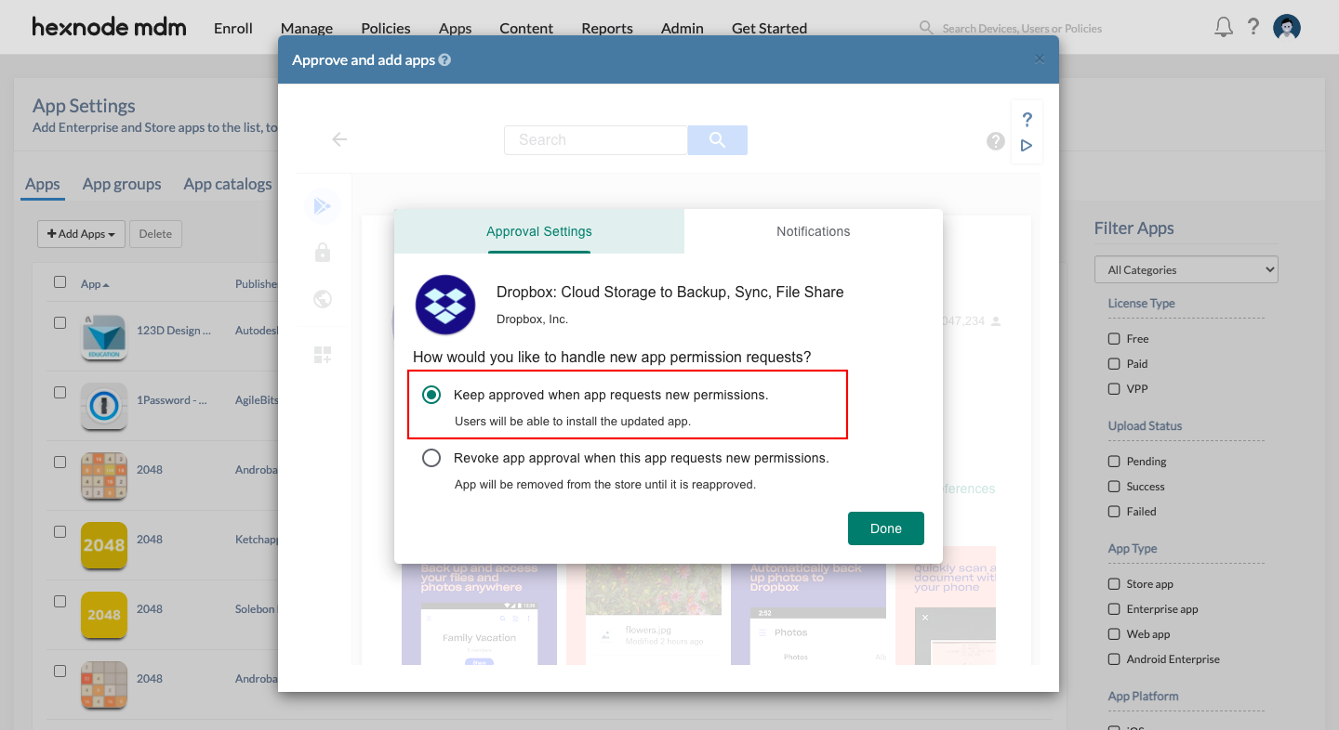Check the VPP license type filter
Viewport: 1339px width, 730px height.
[x=1114, y=389]
